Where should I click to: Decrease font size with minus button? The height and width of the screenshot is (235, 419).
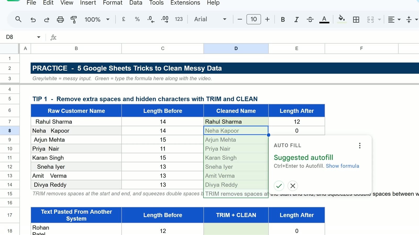240,19
